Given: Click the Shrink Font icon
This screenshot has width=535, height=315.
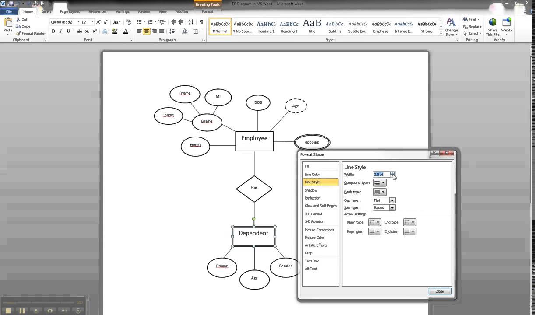Looking at the screenshot, I should pos(106,22).
